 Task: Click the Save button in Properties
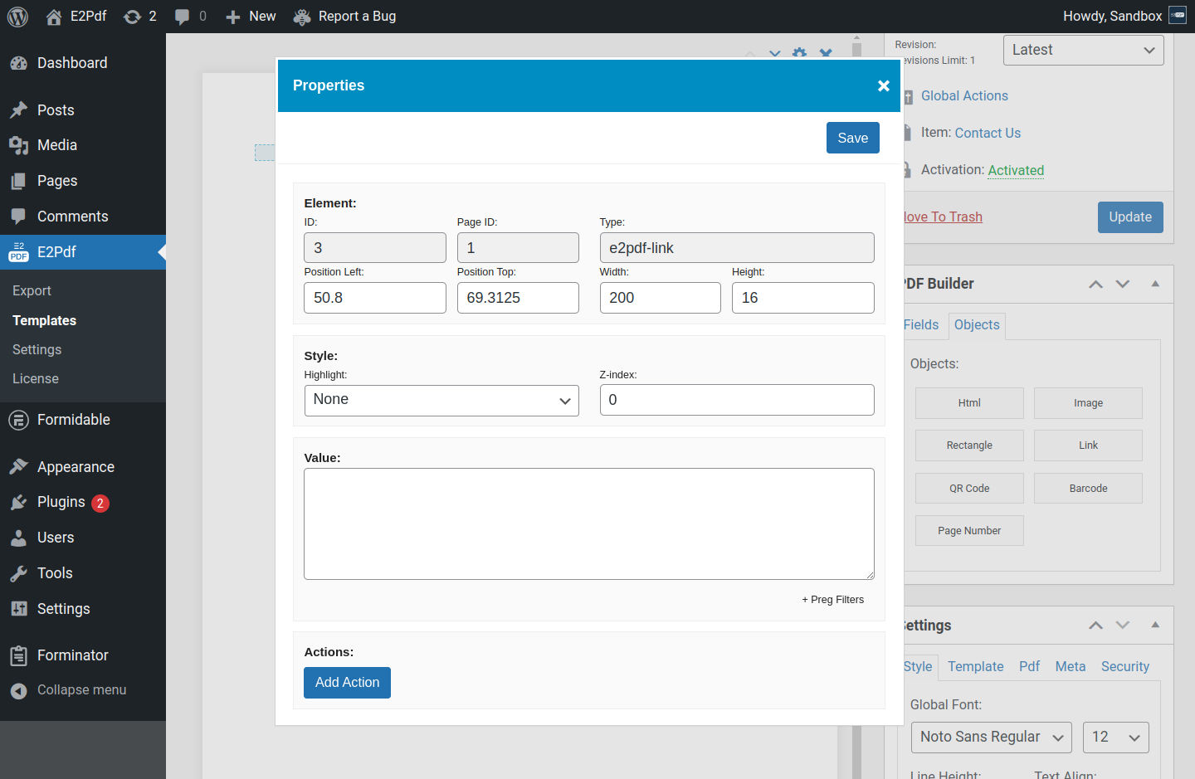pyautogui.click(x=852, y=139)
